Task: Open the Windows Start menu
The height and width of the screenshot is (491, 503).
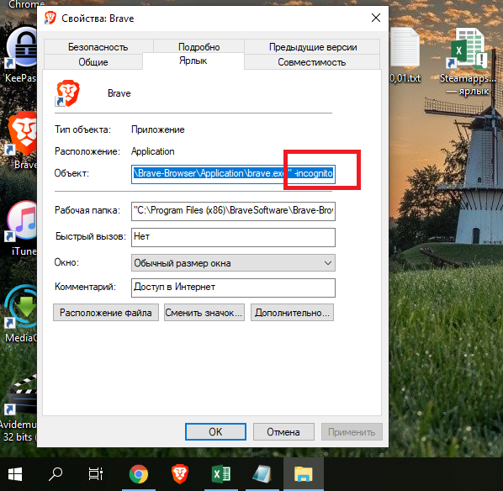Action: 15,474
